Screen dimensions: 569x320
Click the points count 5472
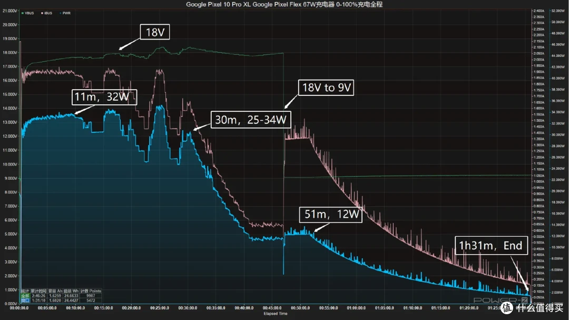pos(91,300)
